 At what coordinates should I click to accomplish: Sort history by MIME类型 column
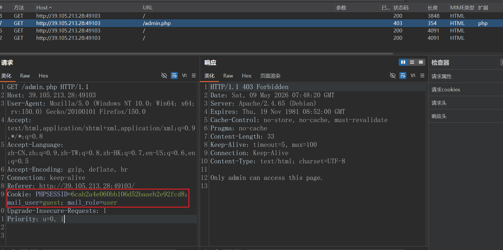[462, 8]
